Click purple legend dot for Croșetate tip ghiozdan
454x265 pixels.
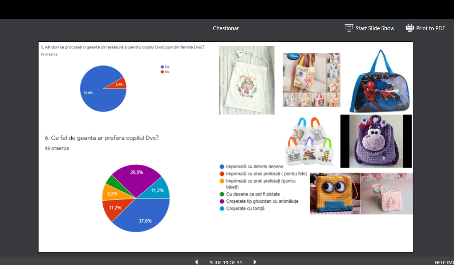222,201
